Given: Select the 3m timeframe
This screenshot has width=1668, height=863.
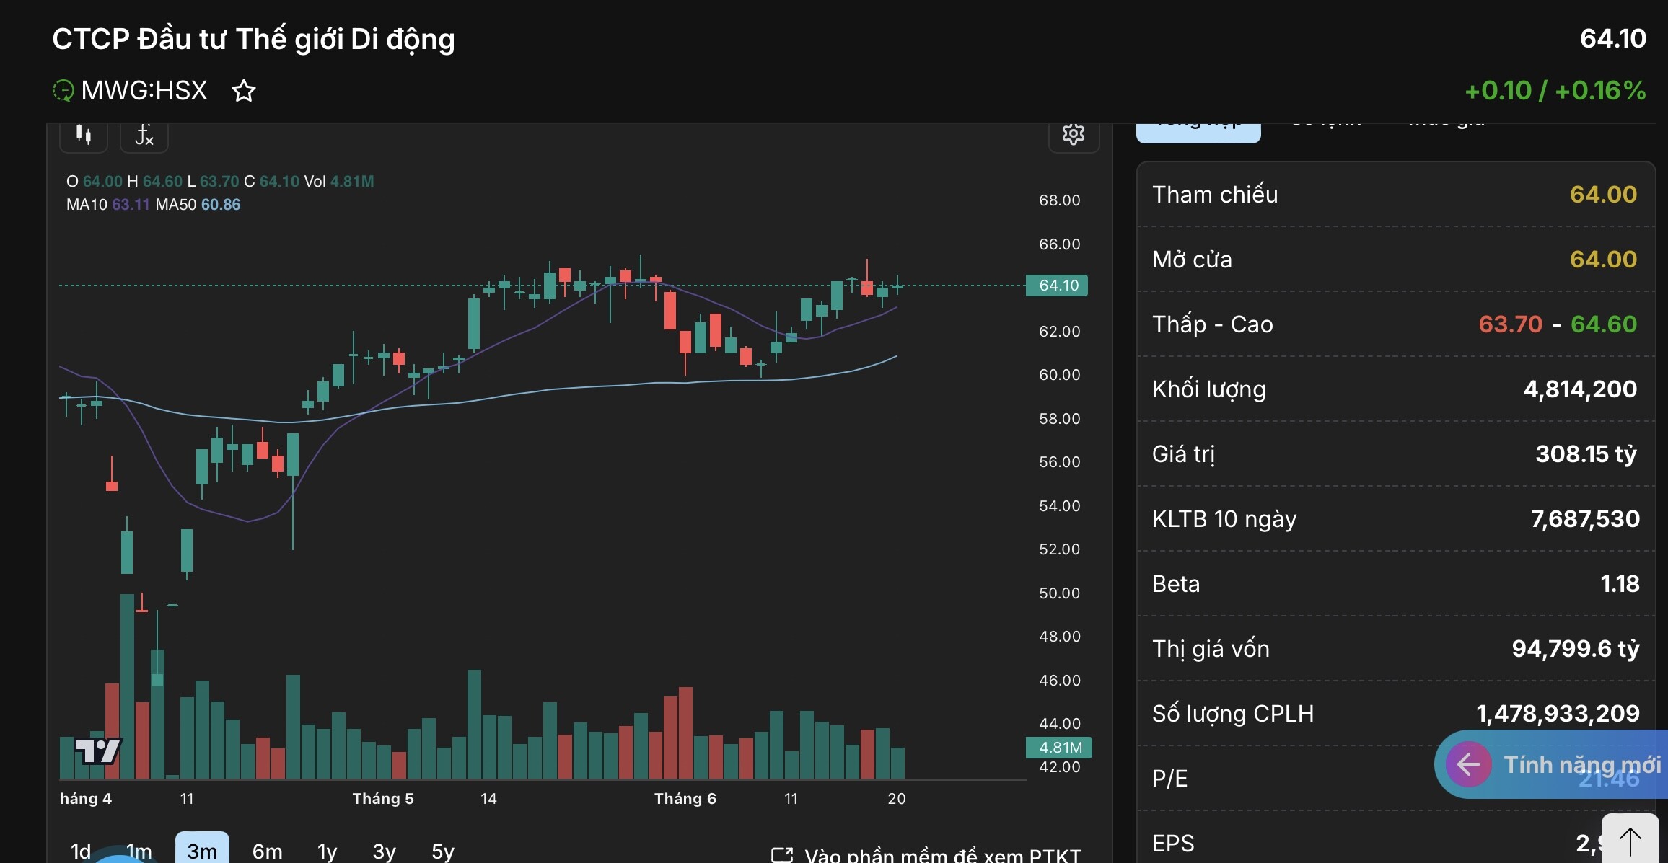Looking at the screenshot, I should tap(202, 851).
